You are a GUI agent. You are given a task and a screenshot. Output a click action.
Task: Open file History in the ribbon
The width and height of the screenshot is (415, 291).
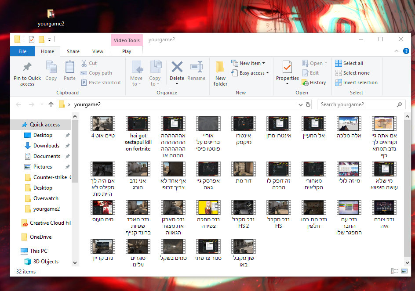(314, 83)
